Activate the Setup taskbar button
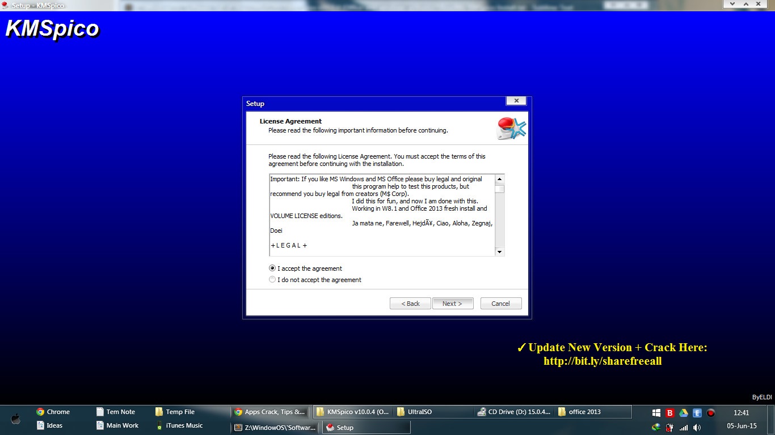This screenshot has height=435, width=775. [x=366, y=428]
